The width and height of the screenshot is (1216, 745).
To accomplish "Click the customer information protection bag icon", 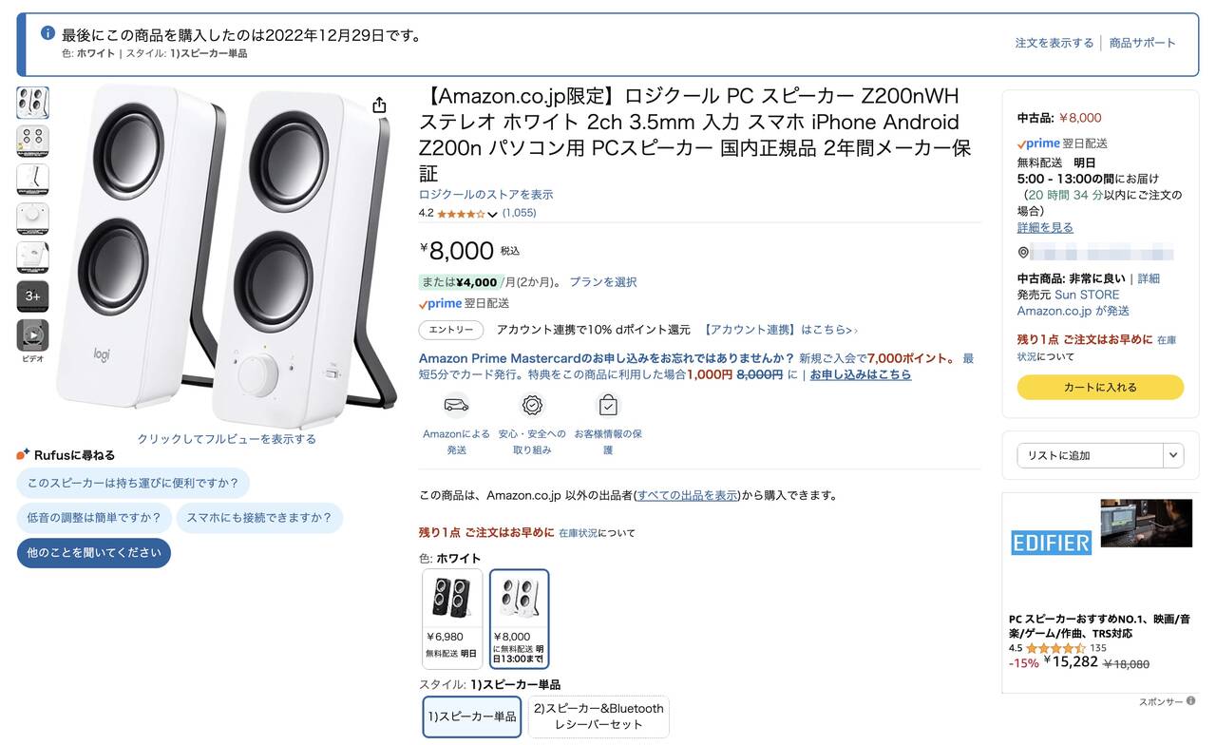I will click(608, 406).
